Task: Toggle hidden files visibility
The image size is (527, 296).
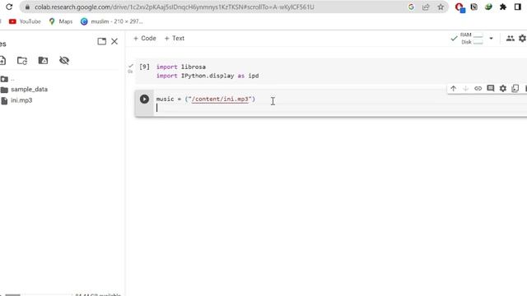Action: (x=64, y=60)
